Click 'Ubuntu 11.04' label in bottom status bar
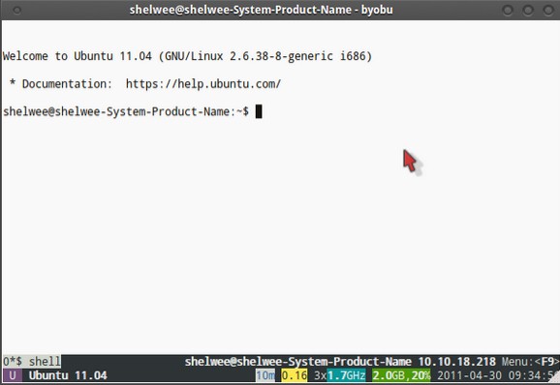This screenshot has height=385, width=560. tap(68, 375)
